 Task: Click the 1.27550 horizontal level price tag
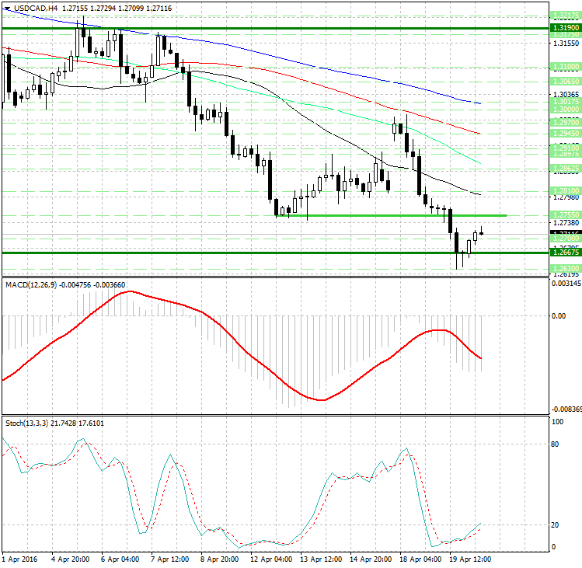pos(563,214)
